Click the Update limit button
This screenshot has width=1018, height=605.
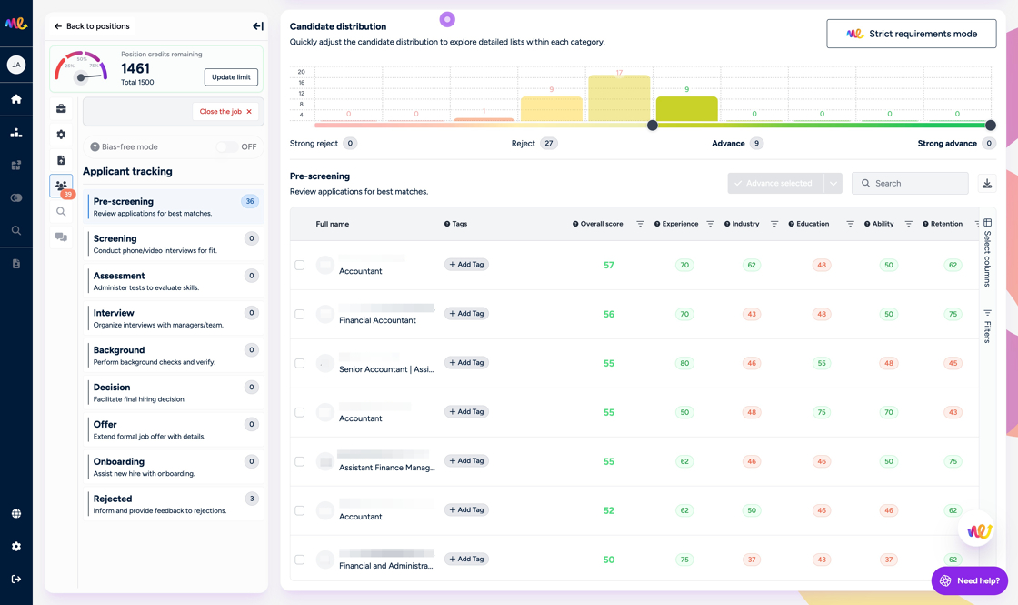(x=231, y=76)
